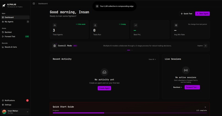Click the 'Your LLM collective is compounding edge' toast

(x=115, y=6)
